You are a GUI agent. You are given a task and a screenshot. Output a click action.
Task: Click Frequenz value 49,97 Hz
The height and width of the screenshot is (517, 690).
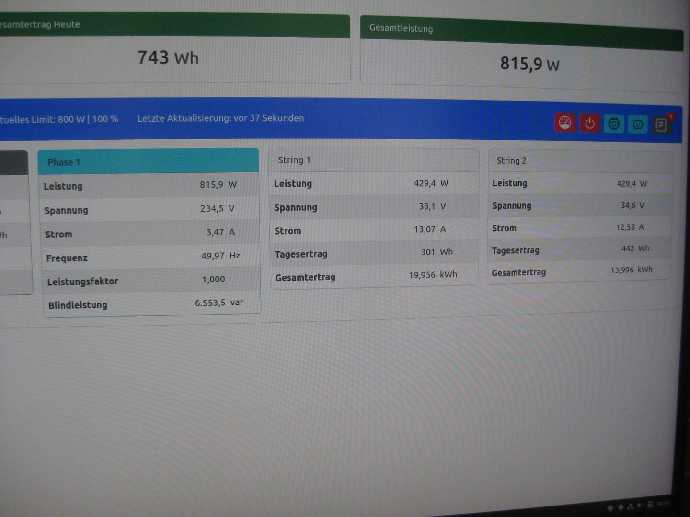tap(220, 256)
